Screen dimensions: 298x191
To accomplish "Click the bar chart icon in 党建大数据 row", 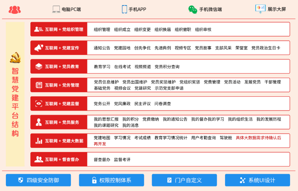I will (x=39, y=141).
